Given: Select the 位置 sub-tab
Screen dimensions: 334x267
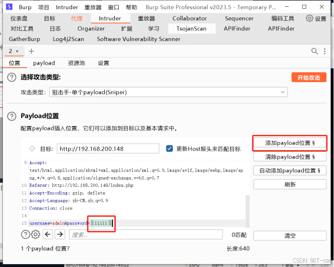Looking at the screenshot, I should tap(14, 63).
